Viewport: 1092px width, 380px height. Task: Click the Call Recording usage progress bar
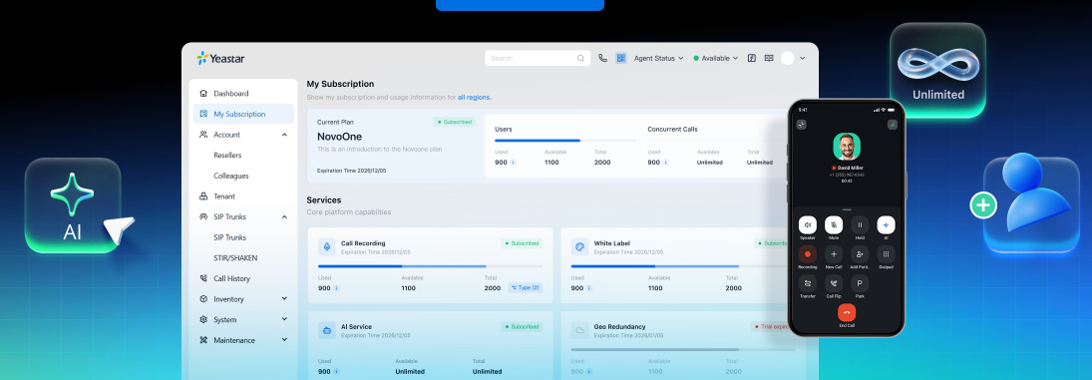point(431,266)
